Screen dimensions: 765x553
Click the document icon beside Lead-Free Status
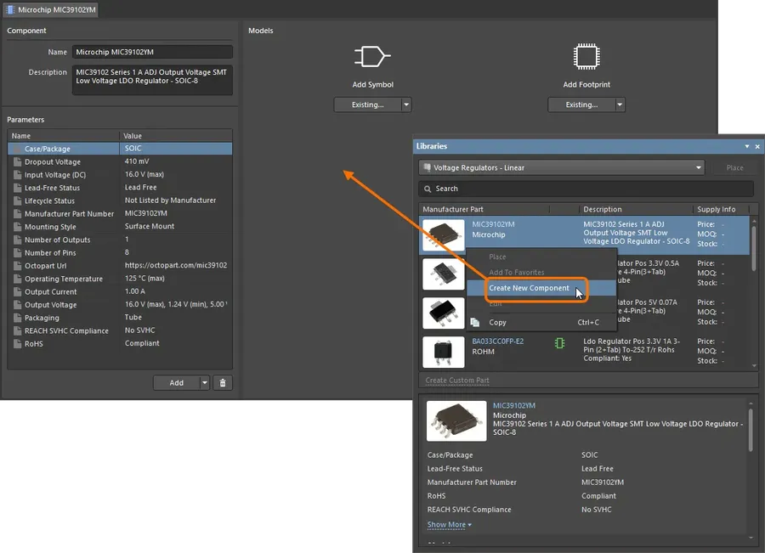(17, 188)
